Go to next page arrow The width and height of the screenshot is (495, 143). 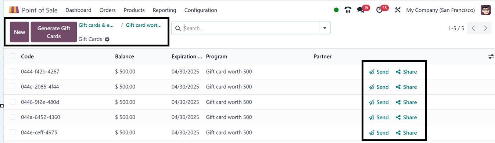[x=486, y=28]
